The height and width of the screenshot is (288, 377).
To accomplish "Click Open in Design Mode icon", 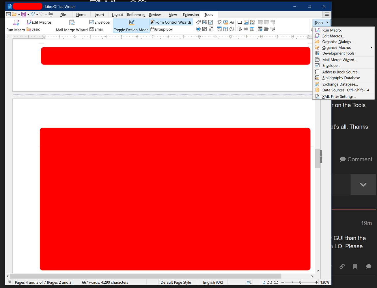I will 266,29.
